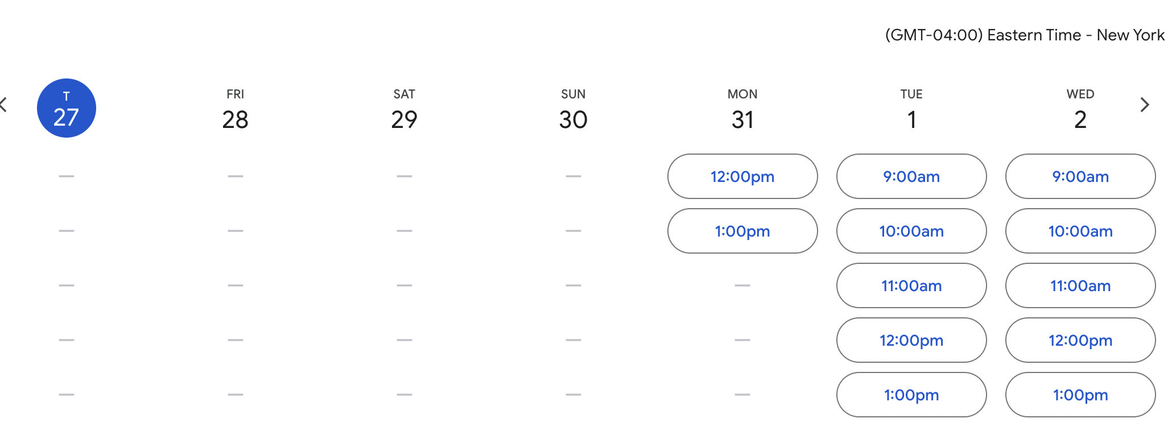Click the Wednesday 12:00pm appointment
The height and width of the screenshot is (439, 1172).
coord(1080,340)
